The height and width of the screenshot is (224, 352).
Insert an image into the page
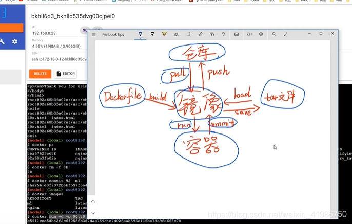(237, 34)
